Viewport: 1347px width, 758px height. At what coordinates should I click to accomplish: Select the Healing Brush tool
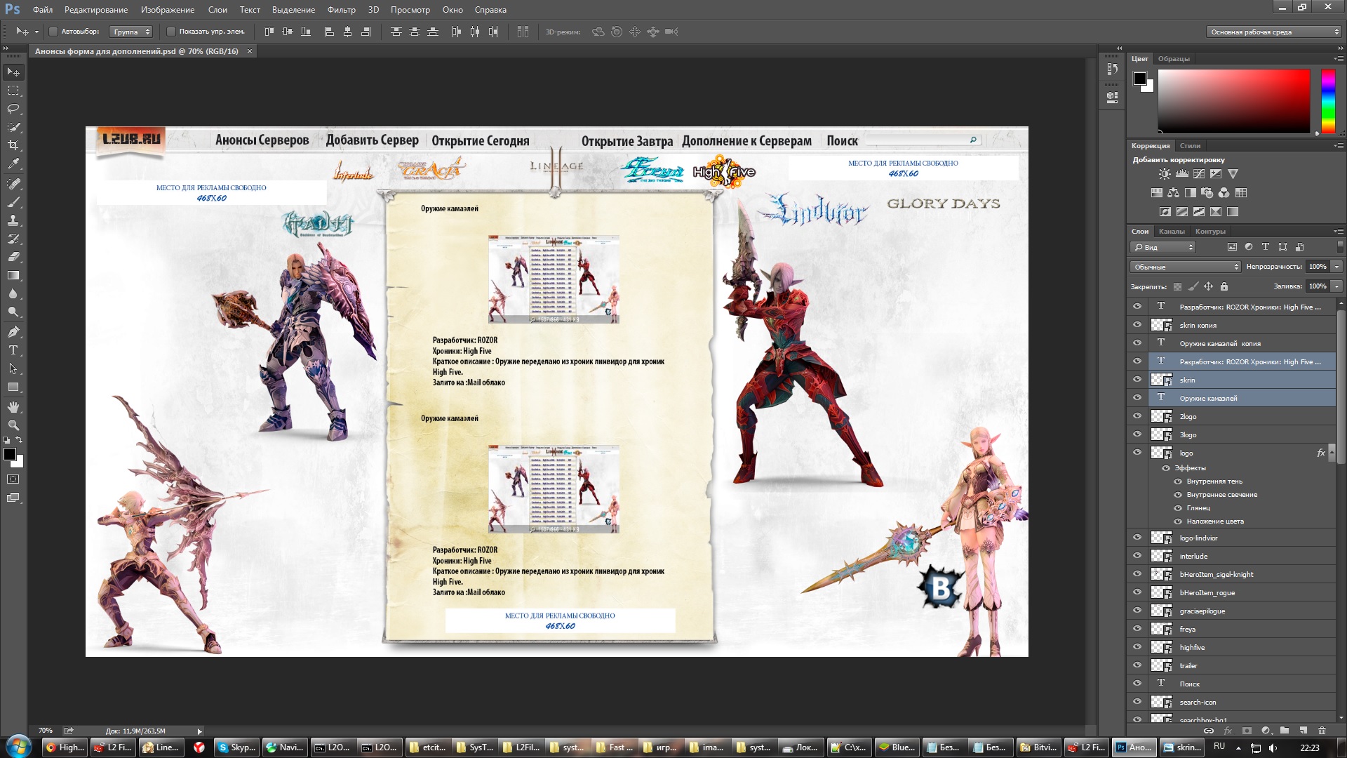point(13,184)
